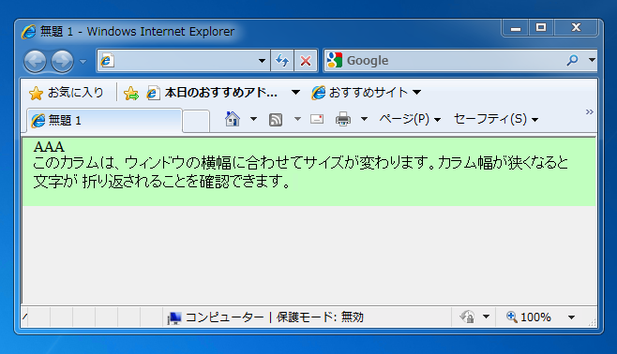Expand the address bar history dropdown
This screenshot has height=354, width=617.
pos(262,61)
